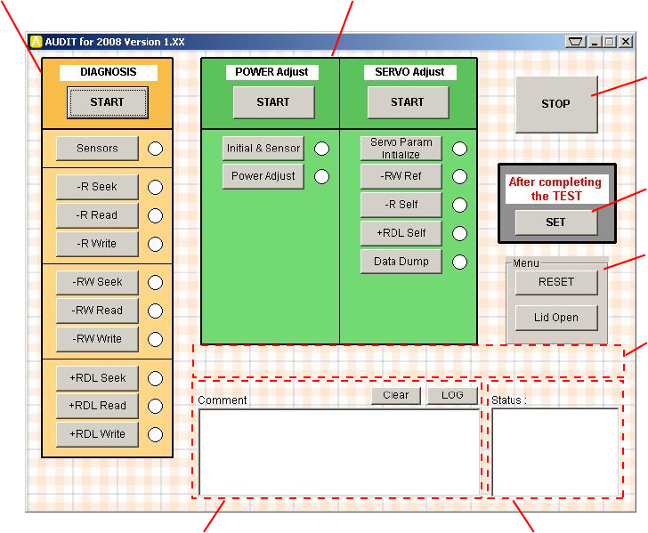This screenshot has height=533, width=648.
Task: Select the indicator beside -RW Ref
Action: pos(459,177)
